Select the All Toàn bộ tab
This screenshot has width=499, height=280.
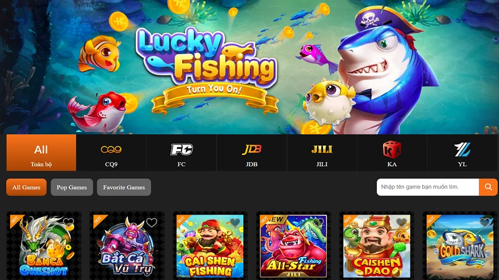coord(41,152)
